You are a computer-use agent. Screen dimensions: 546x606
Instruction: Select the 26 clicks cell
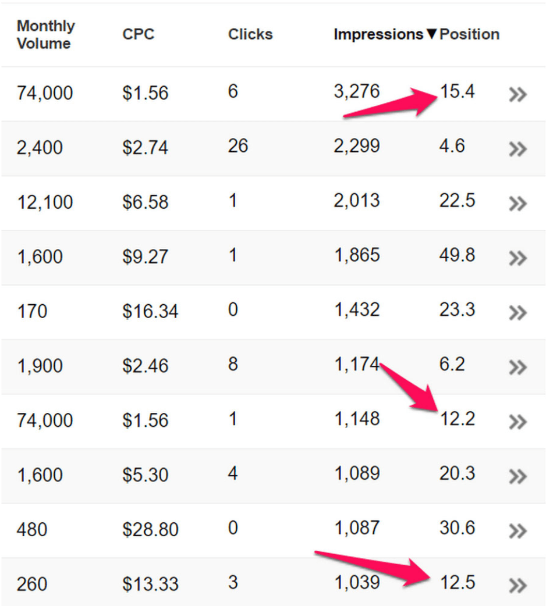click(x=237, y=146)
